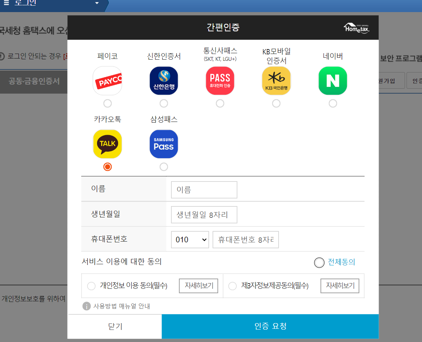Click the 삼성패스 label text
The image size is (422, 342).
164,119
